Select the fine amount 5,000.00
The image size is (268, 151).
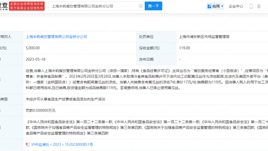(x=33, y=48)
